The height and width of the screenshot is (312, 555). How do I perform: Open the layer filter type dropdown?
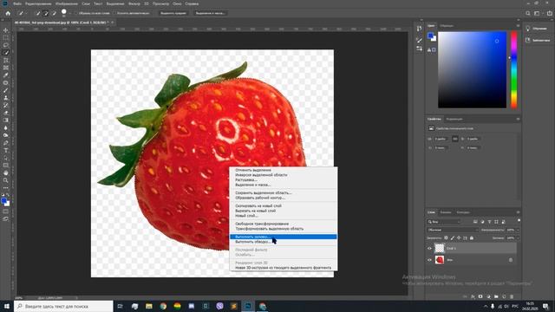coord(444,222)
